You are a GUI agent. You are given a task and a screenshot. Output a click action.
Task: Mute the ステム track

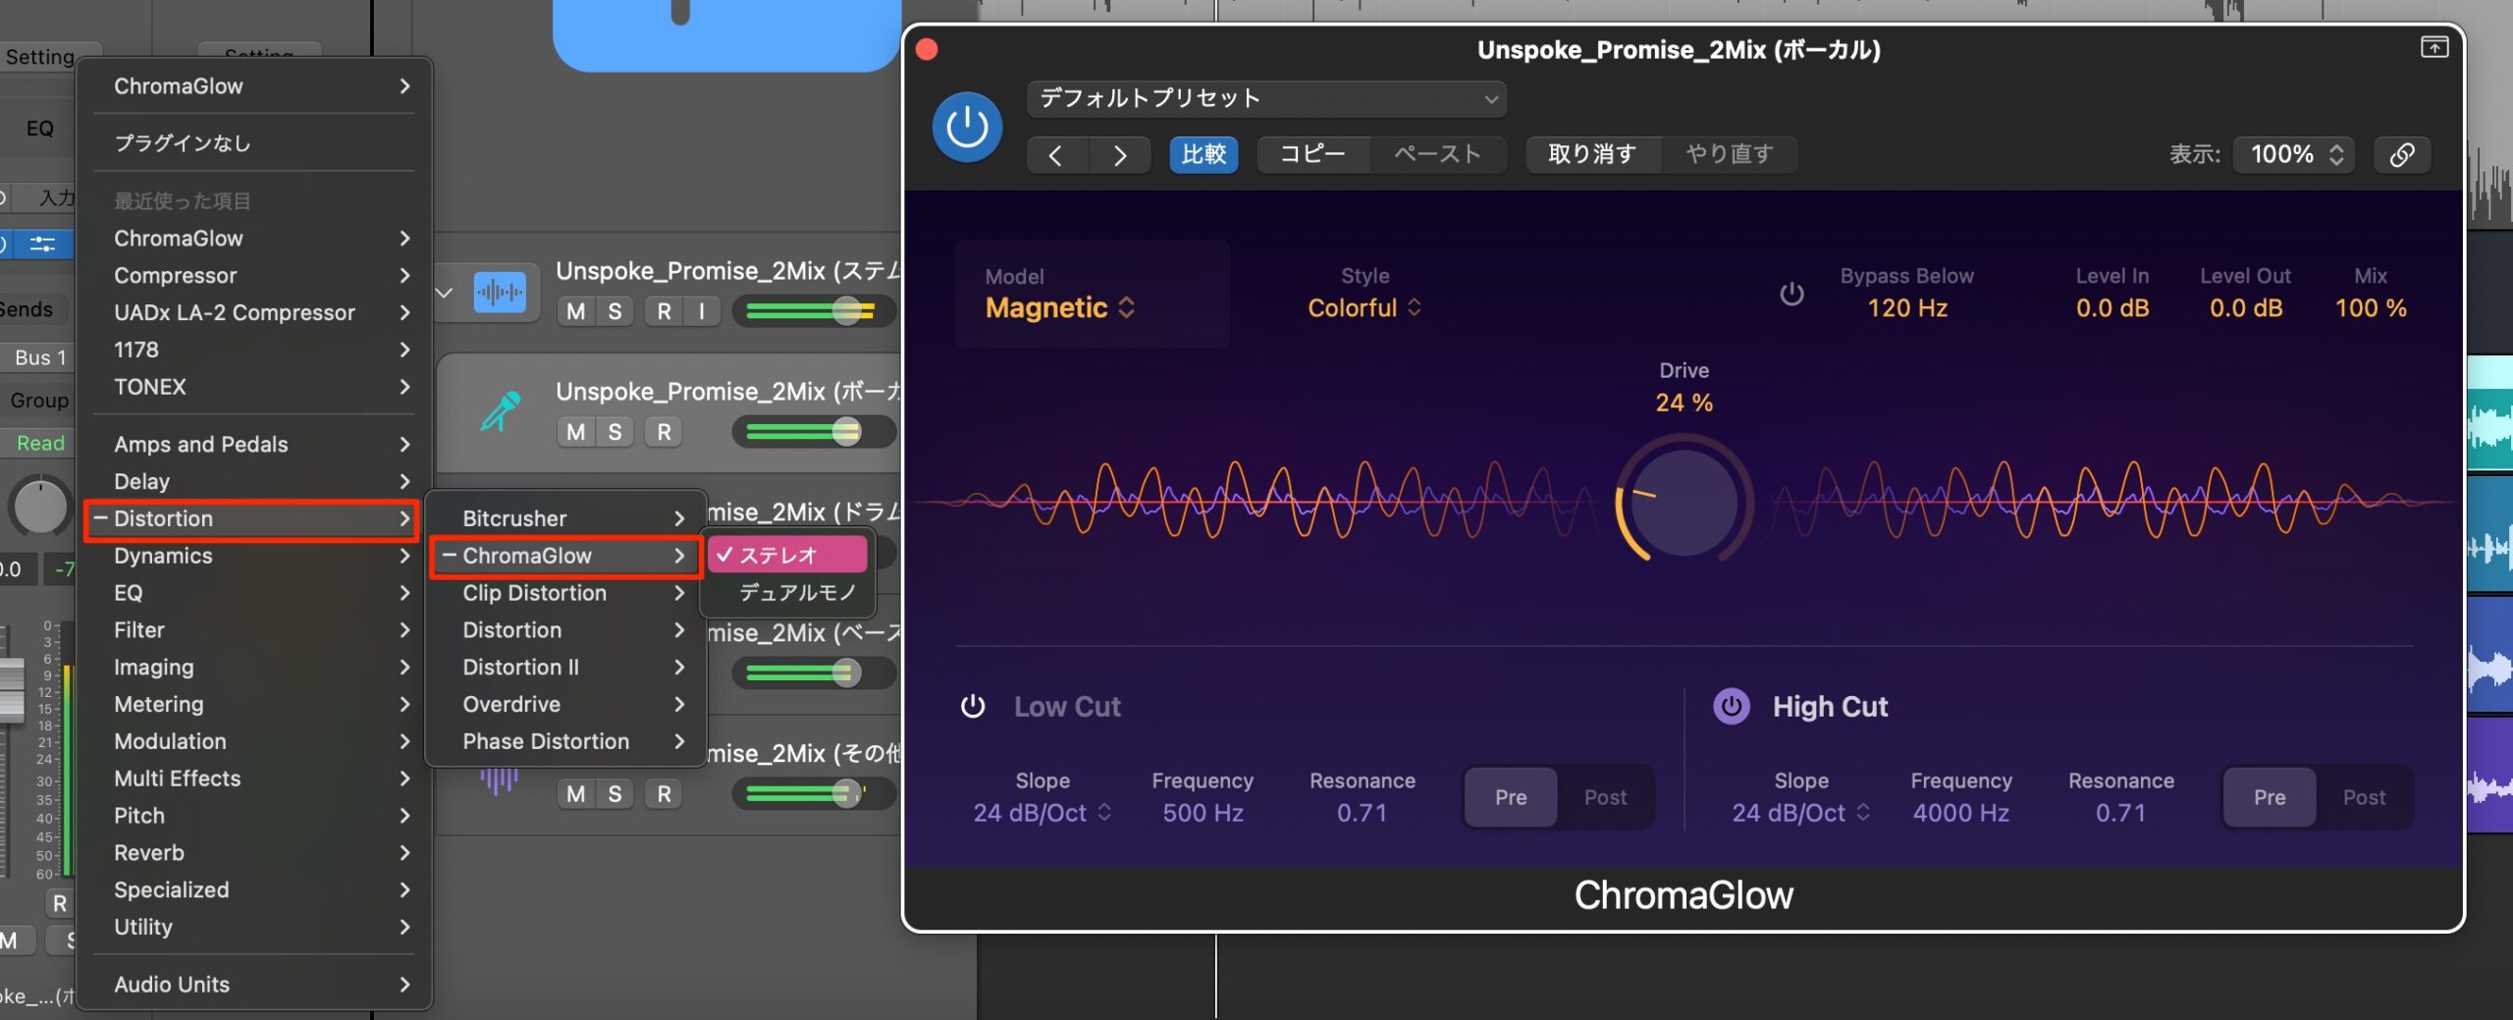click(x=576, y=312)
